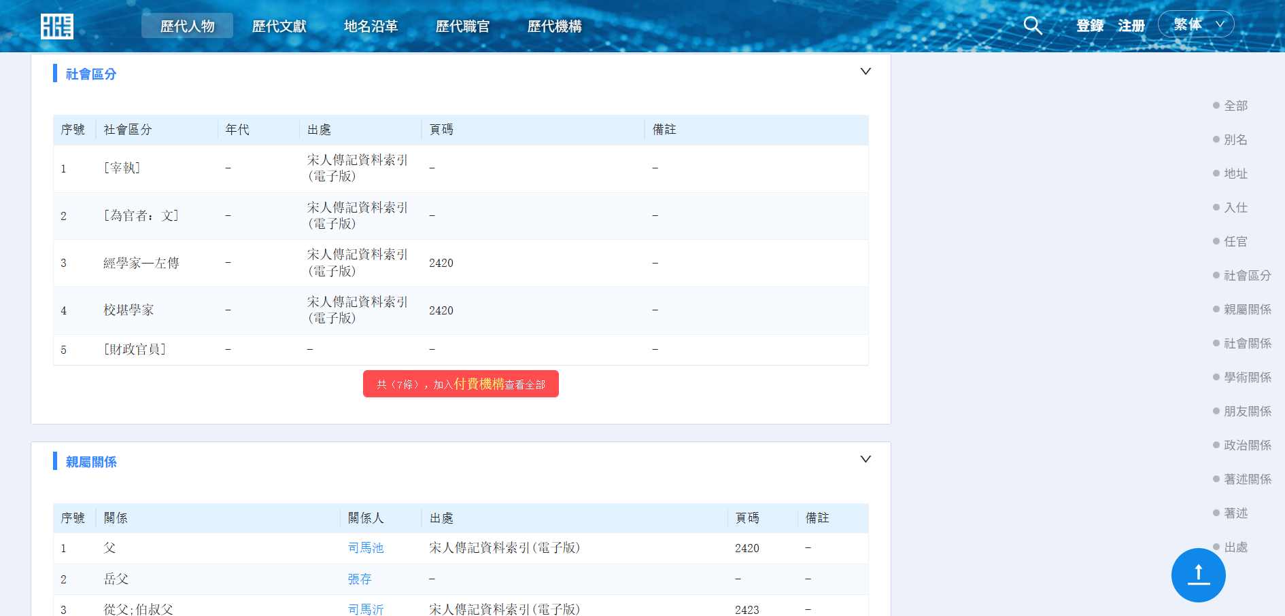Viewport: 1285px width, 616px height.
Task: Go to the 歷代職官 tab
Action: 462,26
